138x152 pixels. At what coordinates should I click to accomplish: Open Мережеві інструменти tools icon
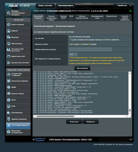9,132
